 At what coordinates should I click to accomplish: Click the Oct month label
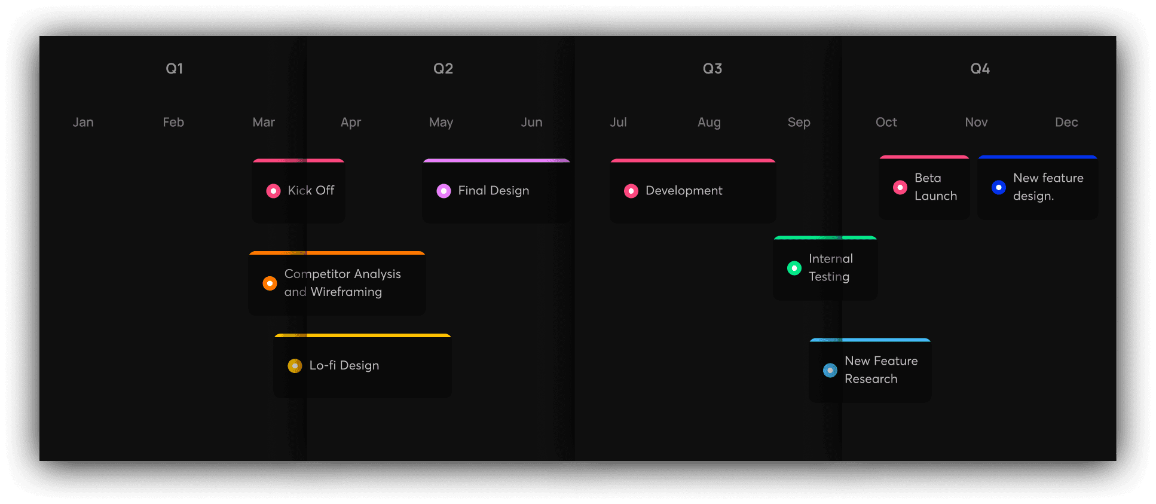pyautogui.click(x=886, y=123)
